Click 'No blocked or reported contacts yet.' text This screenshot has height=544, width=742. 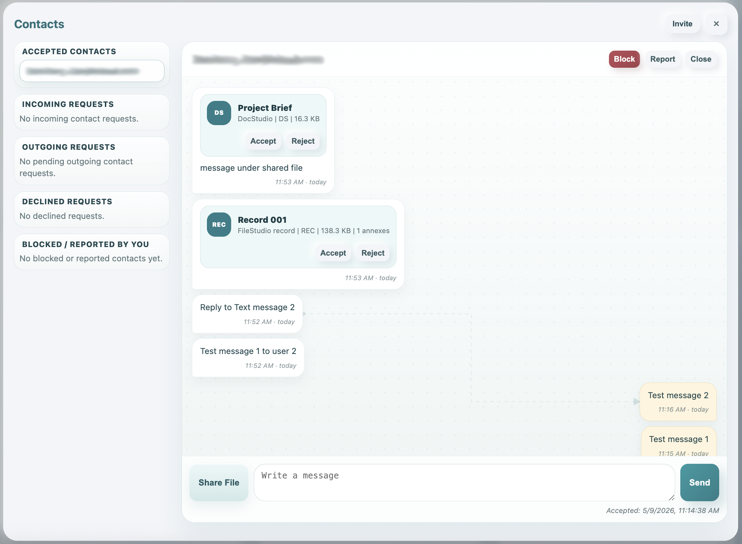click(91, 258)
